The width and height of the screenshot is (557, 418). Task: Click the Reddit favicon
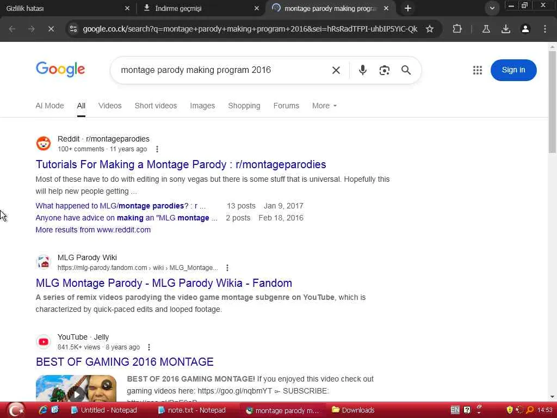tap(44, 144)
